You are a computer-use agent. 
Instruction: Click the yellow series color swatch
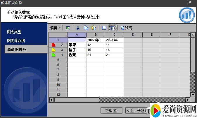(53, 50)
